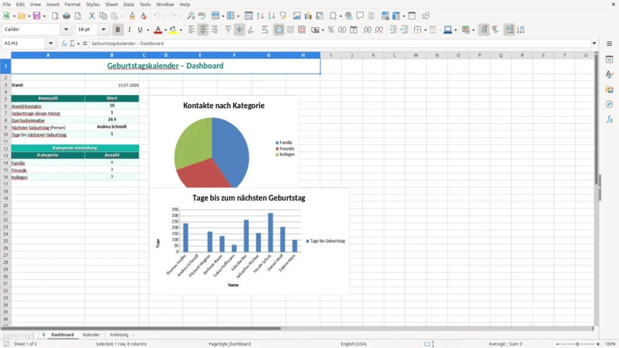Click the Clear Direct Formatting icon

coord(144,16)
